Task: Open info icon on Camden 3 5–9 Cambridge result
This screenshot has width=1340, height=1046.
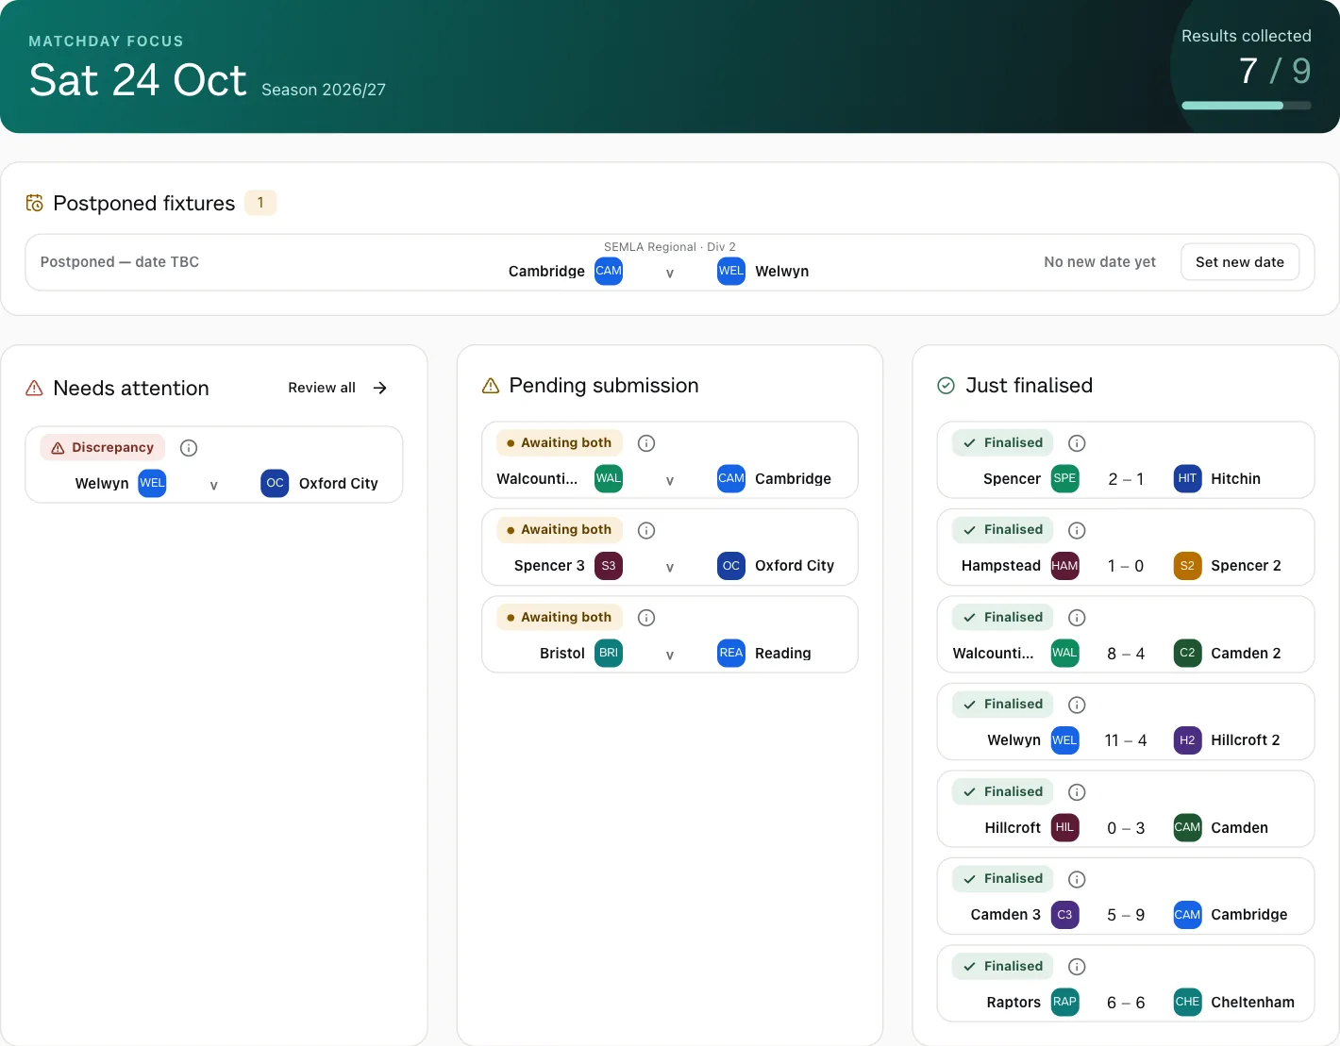Action: [1077, 879]
